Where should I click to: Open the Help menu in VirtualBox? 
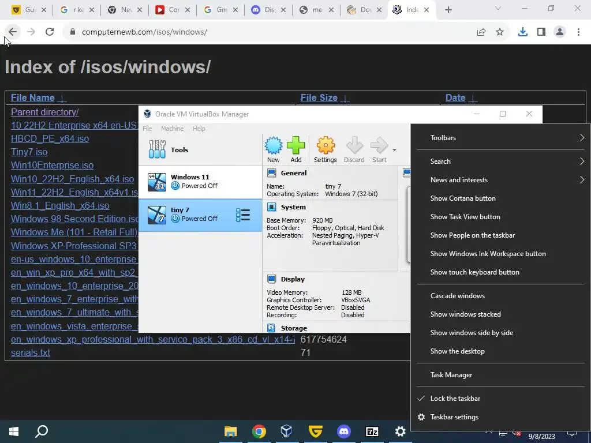[199, 129]
